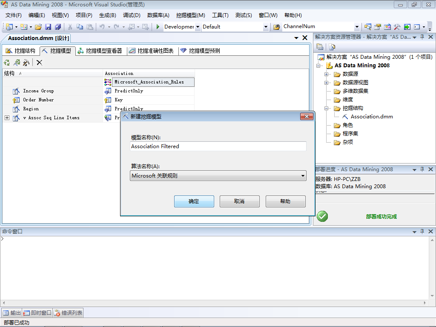Open the 错误列表 bottom tab

[x=69, y=313]
